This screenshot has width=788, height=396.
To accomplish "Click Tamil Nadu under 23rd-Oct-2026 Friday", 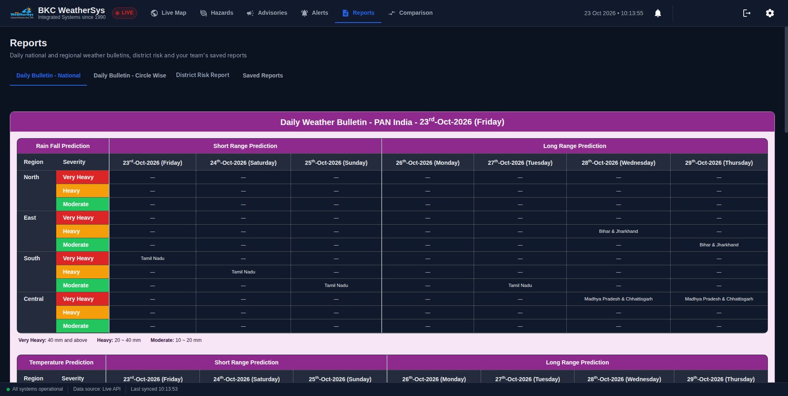I will (x=153, y=258).
